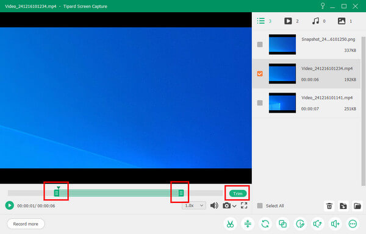Click the 00:00:07 duration text
The image size is (366, 234).
(x=310, y=109)
